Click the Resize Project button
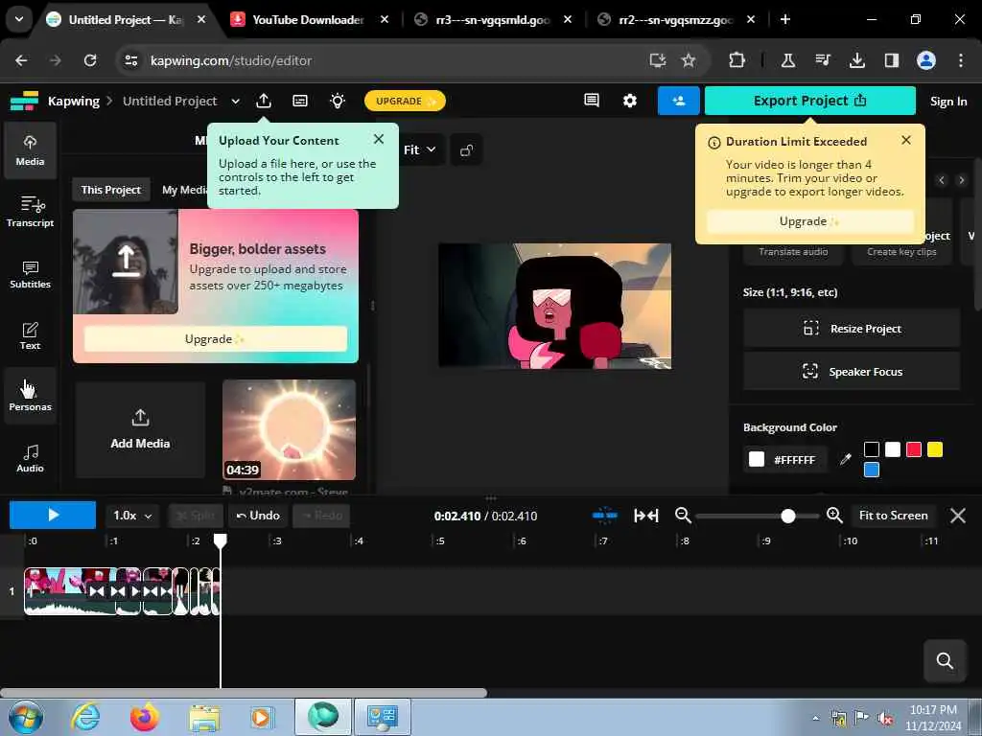Viewport: 982px width, 736px height. coord(852,329)
